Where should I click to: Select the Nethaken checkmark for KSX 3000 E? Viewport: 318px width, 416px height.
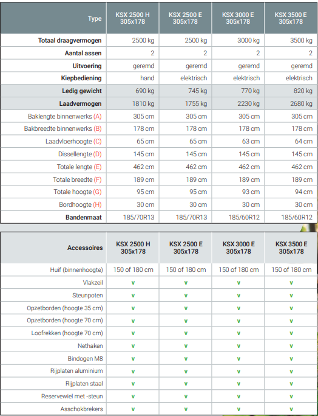pos(238,346)
